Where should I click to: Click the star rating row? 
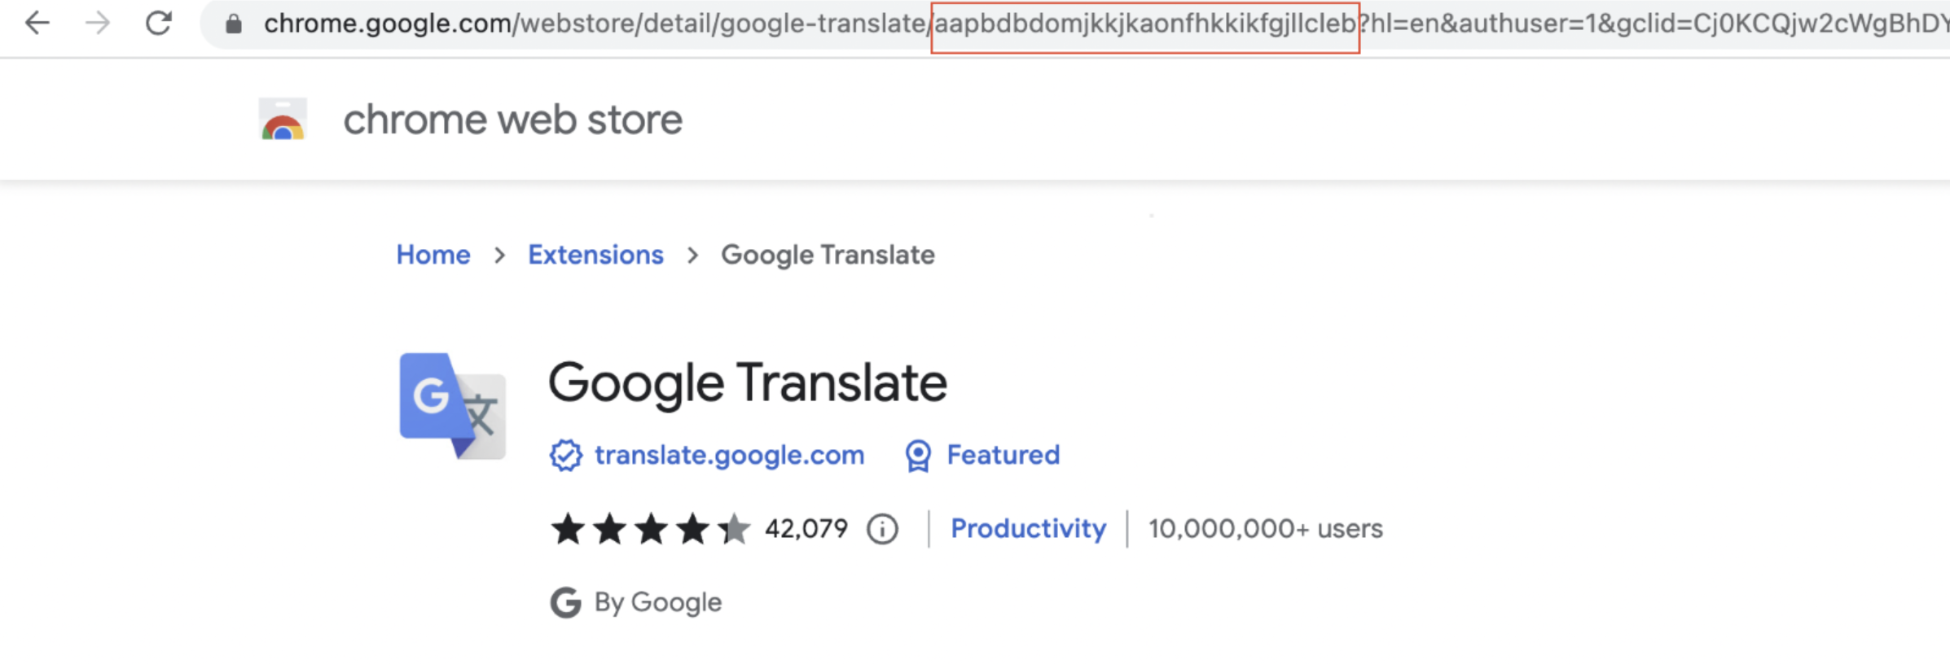coord(650,530)
